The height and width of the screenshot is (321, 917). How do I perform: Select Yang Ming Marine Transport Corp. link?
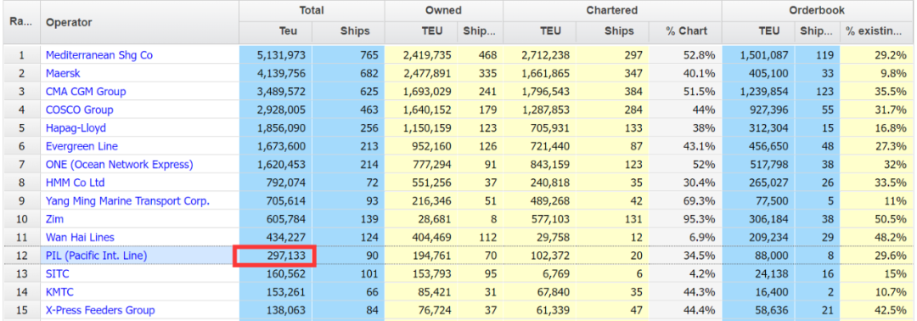click(x=127, y=200)
